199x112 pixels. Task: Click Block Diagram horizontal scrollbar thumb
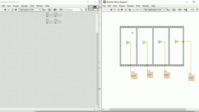pyautogui.click(x=148, y=109)
